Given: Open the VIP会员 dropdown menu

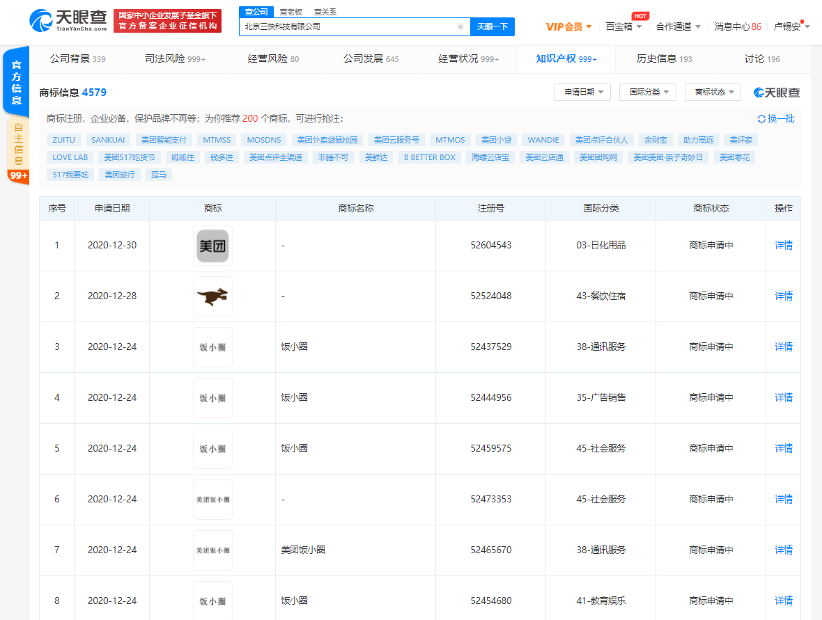Looking at the screenshot, I should (568, 26).
